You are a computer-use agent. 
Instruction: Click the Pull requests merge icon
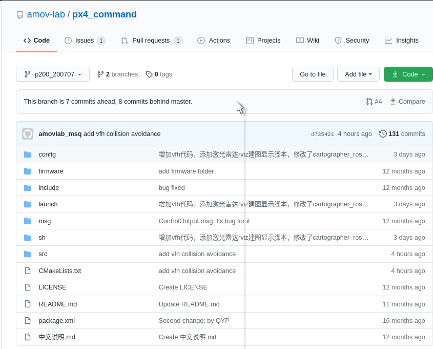[x=125, y=41]
